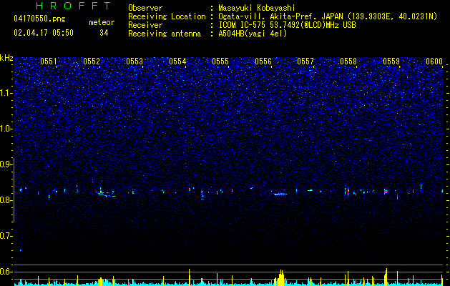Viewport: 450px width, 286px height.
Task: Click the 0600 time marker
Action: click(434, 61)
